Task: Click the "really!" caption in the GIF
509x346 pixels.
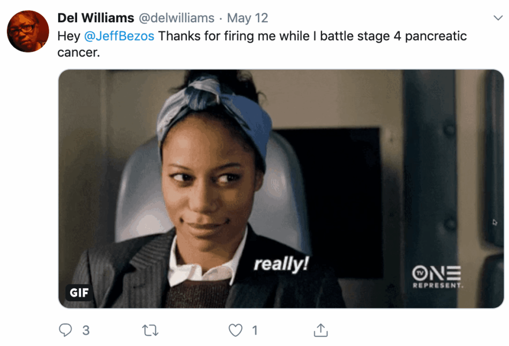Action: tap(281, 264)
